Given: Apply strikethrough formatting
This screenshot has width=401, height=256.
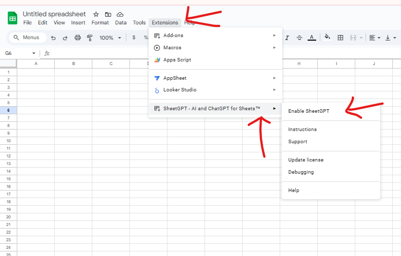Looking at the screenshot, I should 299,38.
